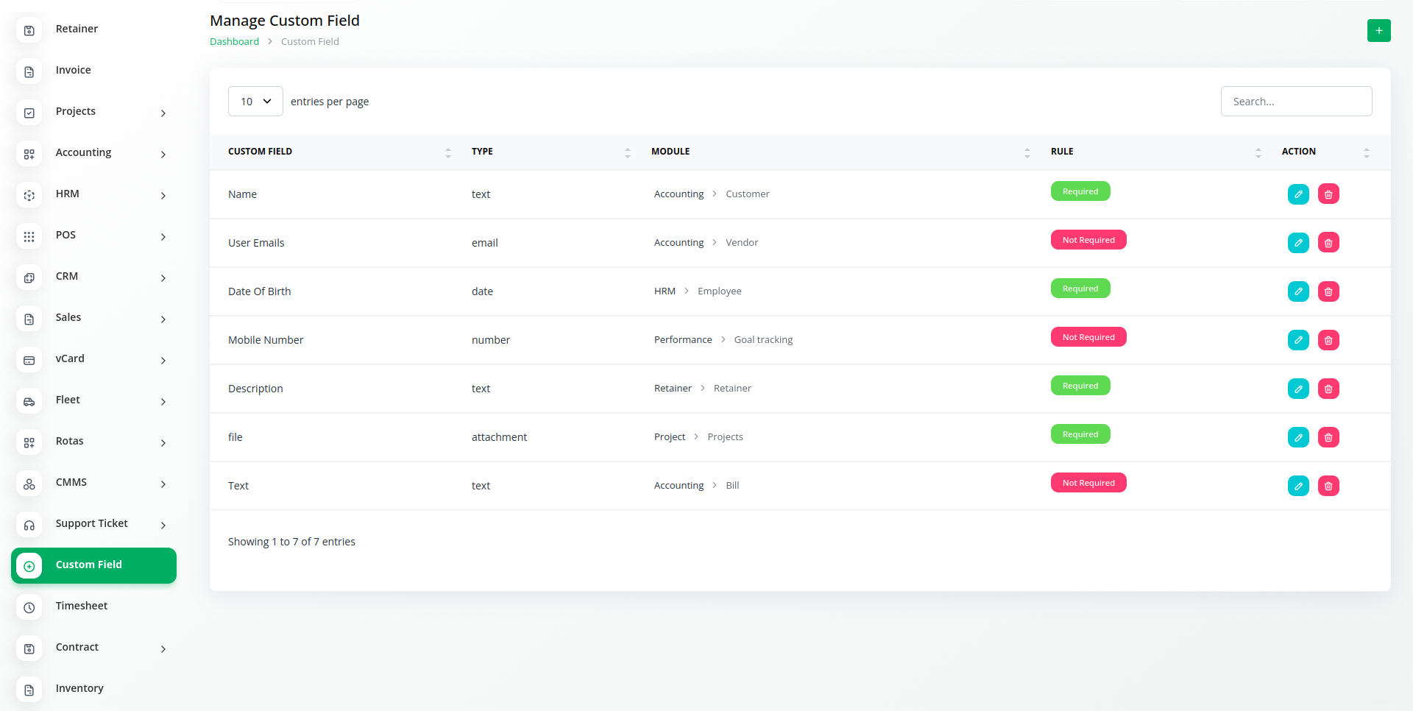Edit the Name custom field
The height and width of the screenshot is (711, 1413).
pyautogui.click(x=1298, y=194)
